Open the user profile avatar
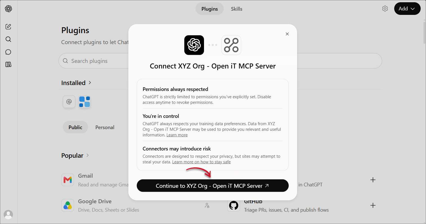 pos(8,215)
